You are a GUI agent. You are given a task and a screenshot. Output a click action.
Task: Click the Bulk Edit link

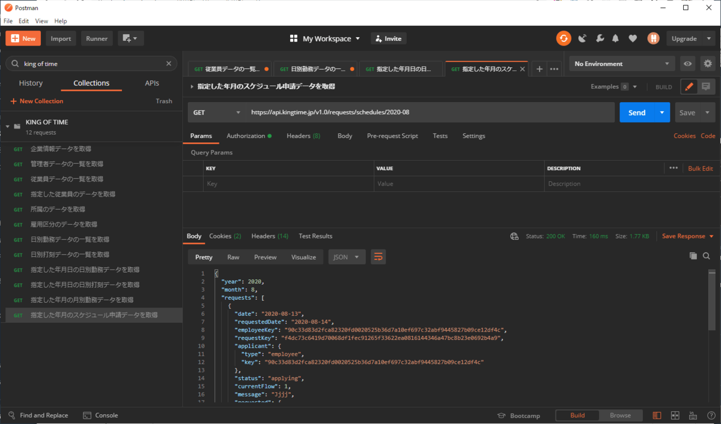[700, 169]
